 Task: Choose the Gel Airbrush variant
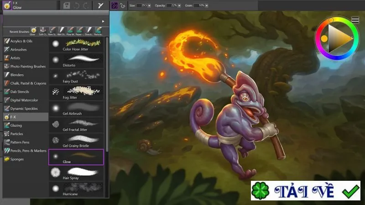[x=76, y=109]
